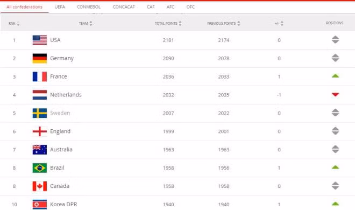Click total points value 1999

[x=168, y=131]
